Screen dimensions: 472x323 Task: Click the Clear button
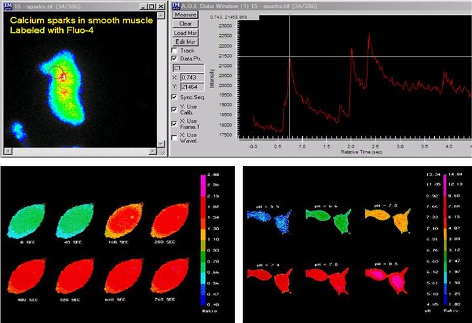click(x=185, y=23)
